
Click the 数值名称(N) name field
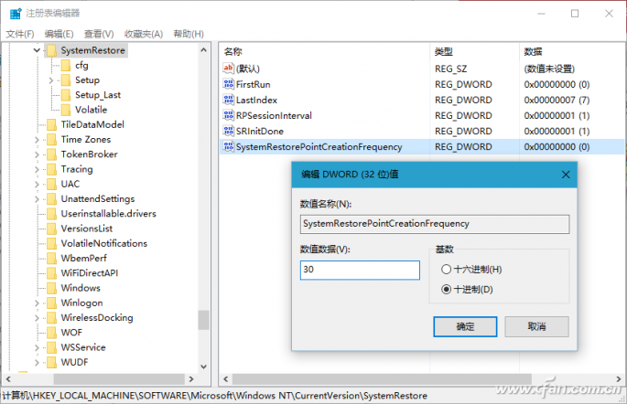pos(435,224)
